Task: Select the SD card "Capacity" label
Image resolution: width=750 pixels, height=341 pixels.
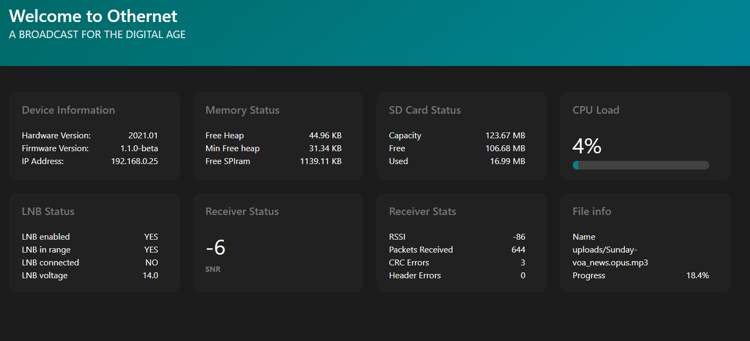Action: [405, 136]
